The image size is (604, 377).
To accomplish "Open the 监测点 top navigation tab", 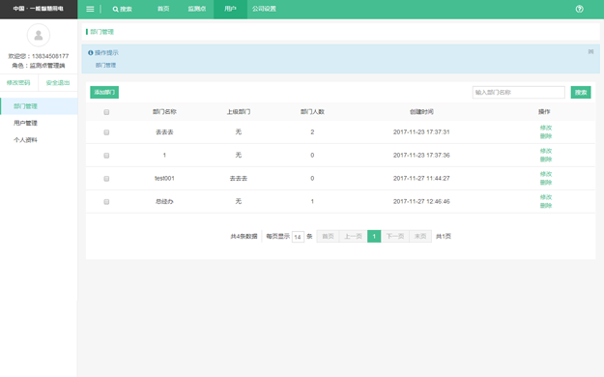I will tap(197, 9).
